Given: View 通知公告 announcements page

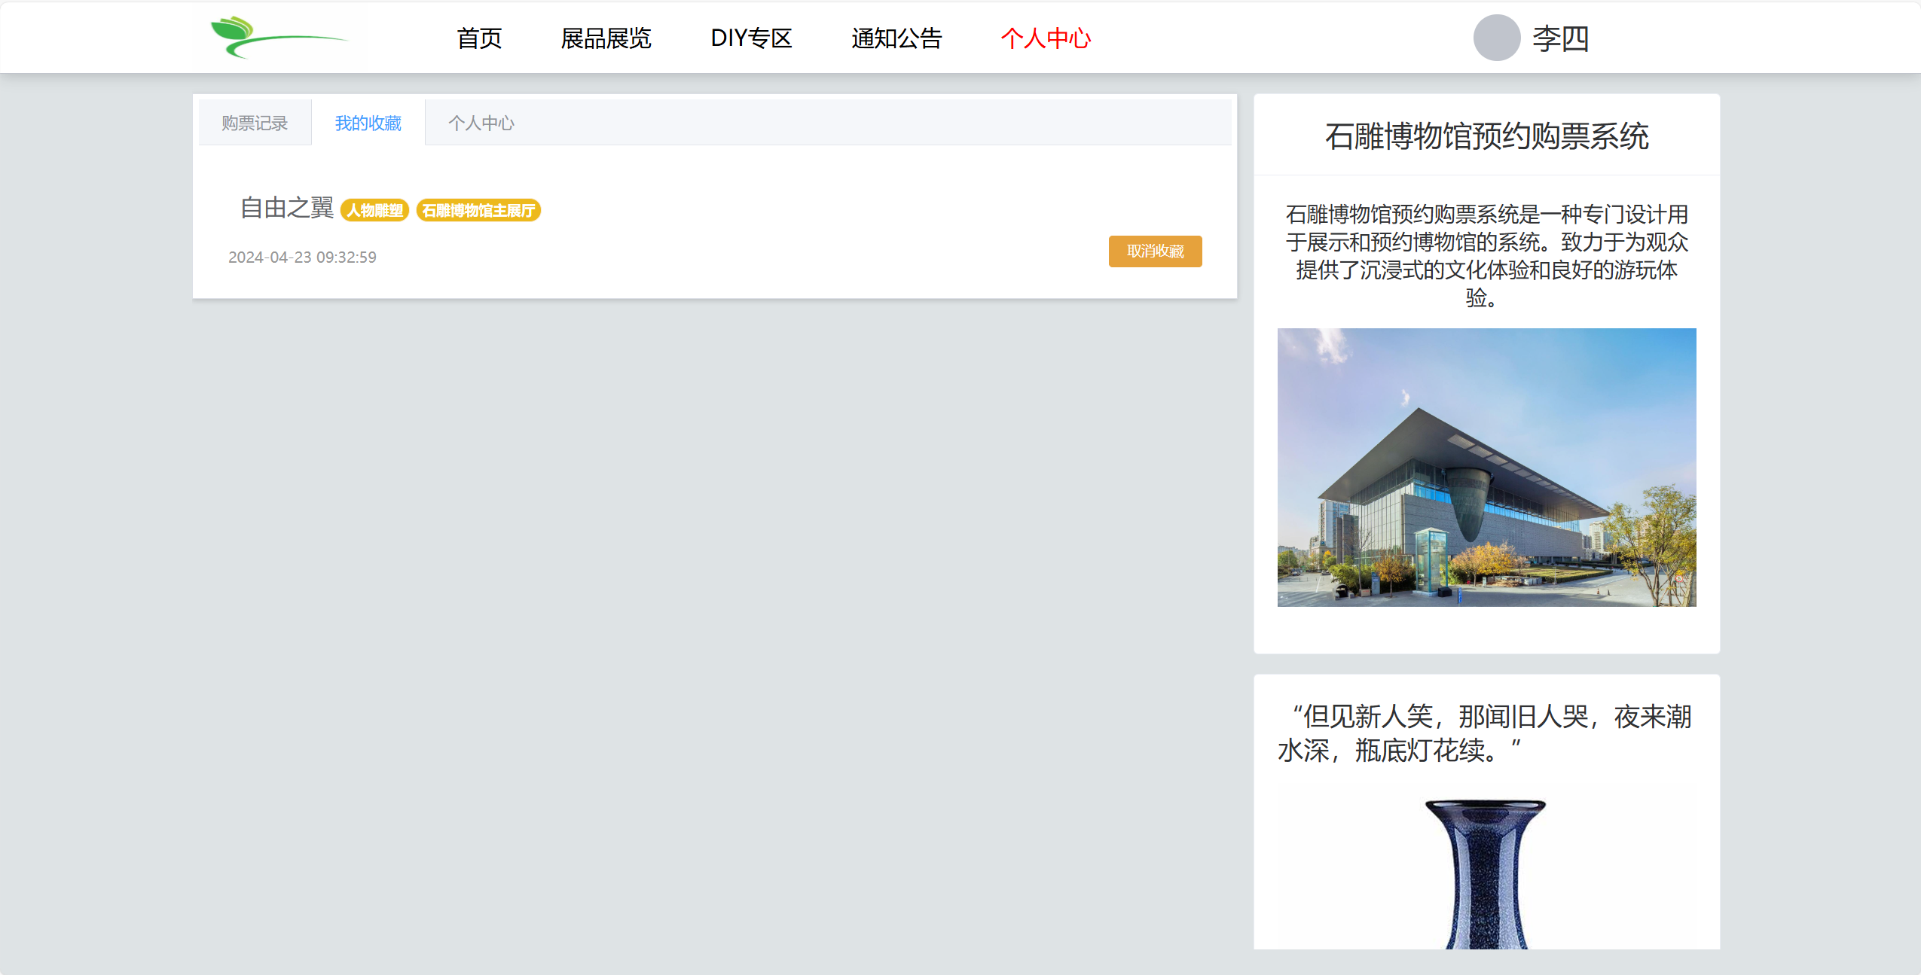Looking at the screenshot, I should coord(896,38).
